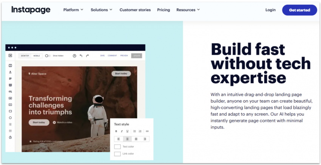
Task: Click the Login link
Action: (270, 10)
